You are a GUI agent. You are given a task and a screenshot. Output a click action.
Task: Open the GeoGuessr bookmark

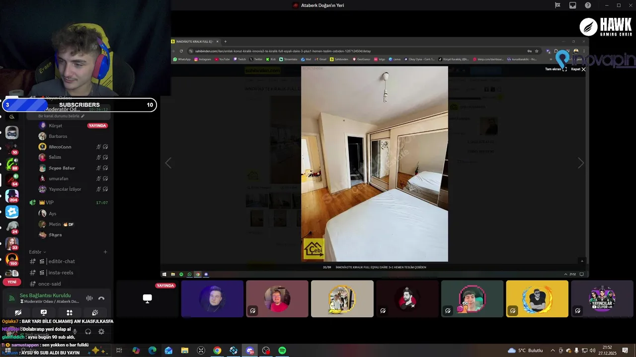(x=361, y=59)
